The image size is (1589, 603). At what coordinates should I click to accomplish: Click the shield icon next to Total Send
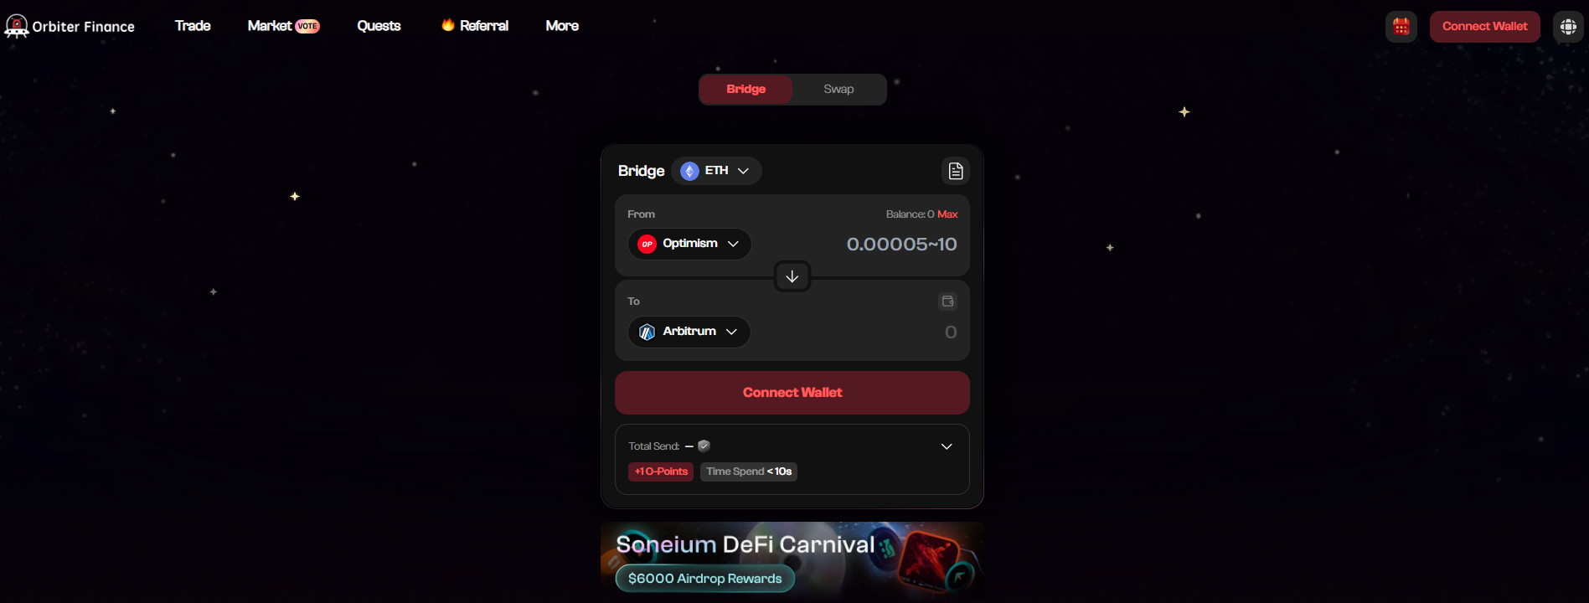[x=704, y=446]
